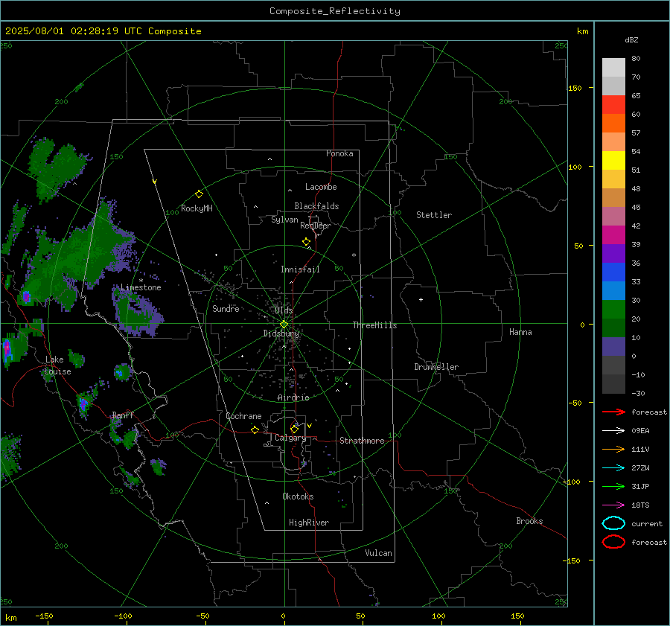Click the Vulcan town label

[x=378, y=553]
